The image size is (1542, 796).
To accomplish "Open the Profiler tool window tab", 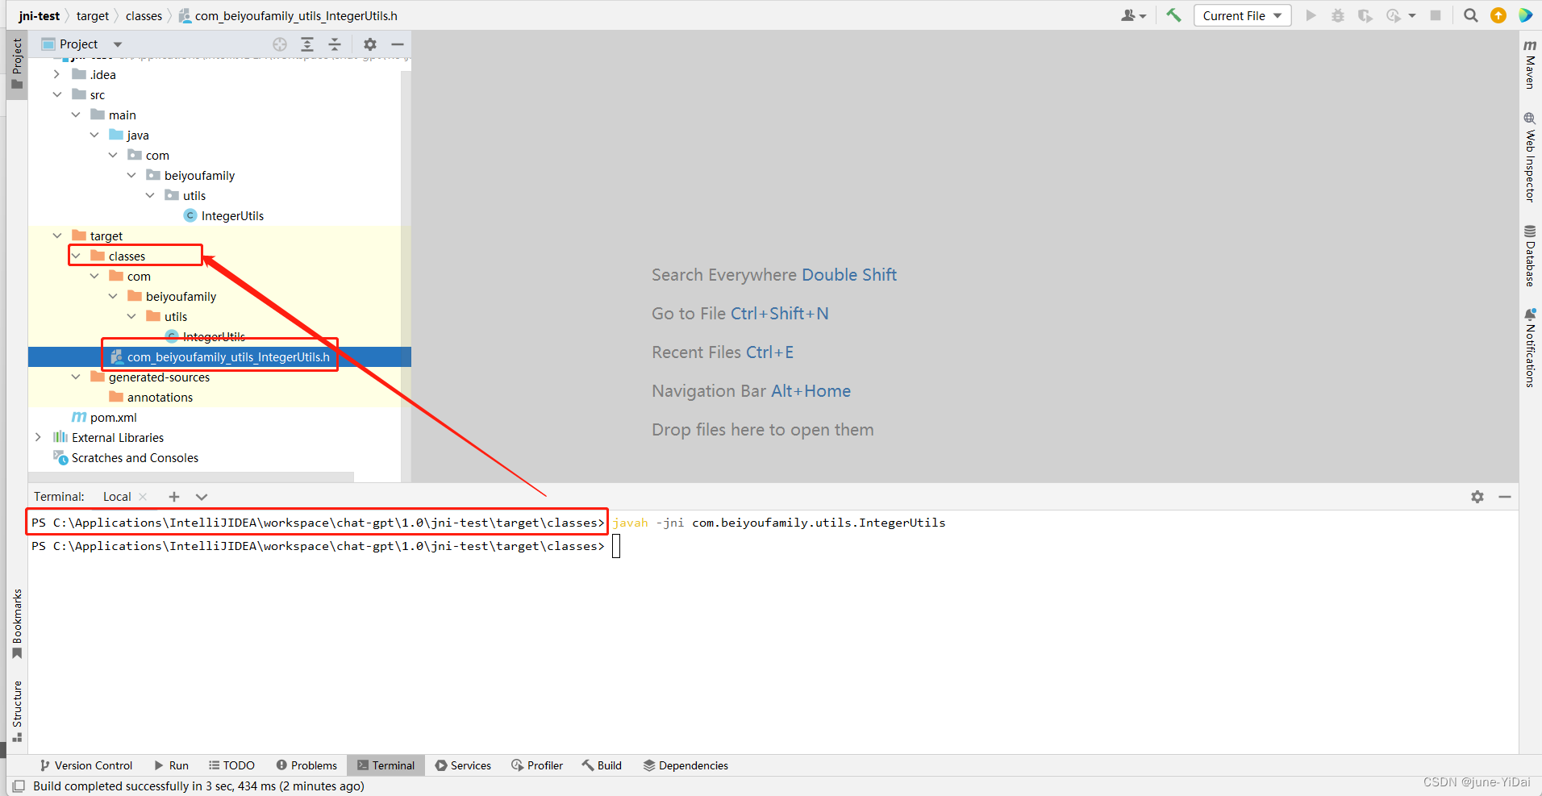I will [537, 765].
